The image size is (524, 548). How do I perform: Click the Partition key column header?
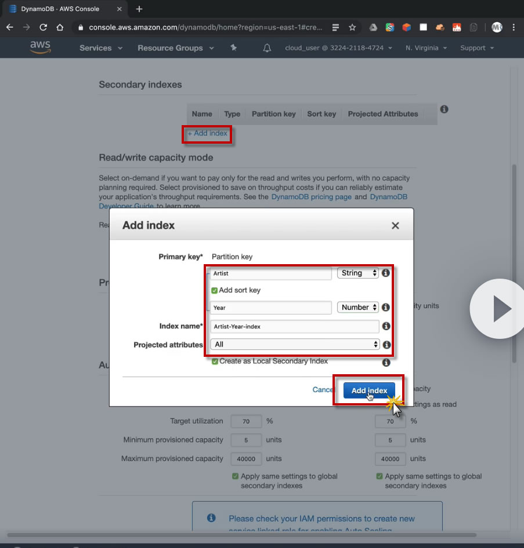click(274, 114)
